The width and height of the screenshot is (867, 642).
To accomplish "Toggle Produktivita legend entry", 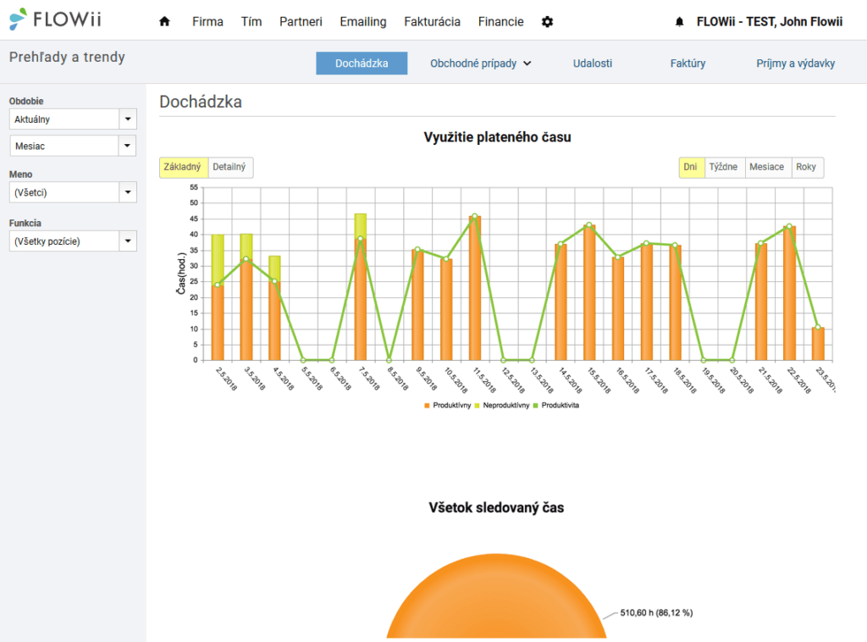I will (x=555, y=406).
